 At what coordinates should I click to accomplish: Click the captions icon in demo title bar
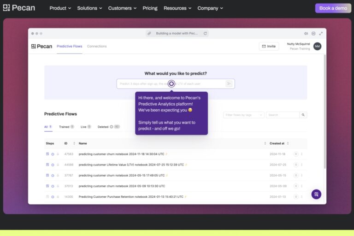tap(313, 34)
